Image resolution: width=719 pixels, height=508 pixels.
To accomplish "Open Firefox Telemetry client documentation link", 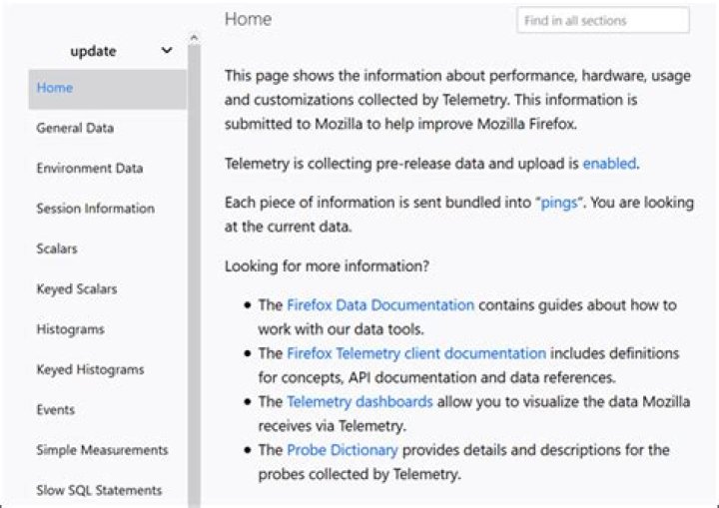I will [x=416, y=353].
